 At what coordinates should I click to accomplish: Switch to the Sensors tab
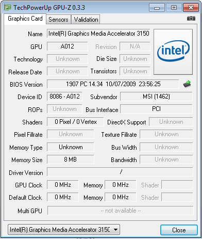(x=58, y=20)
